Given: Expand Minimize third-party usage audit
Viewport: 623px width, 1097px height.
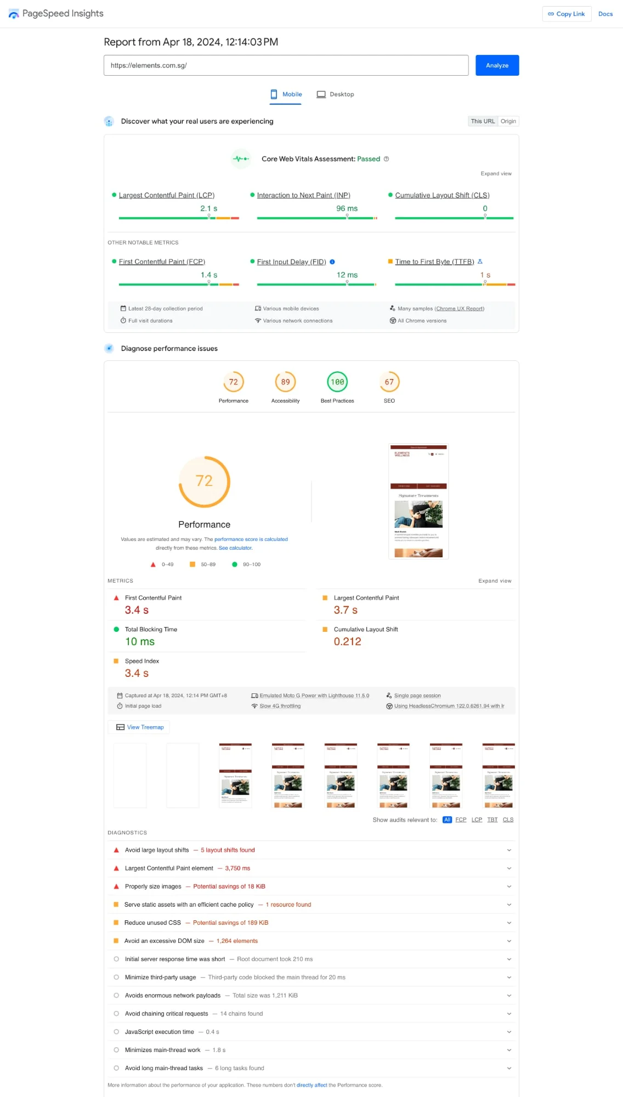Looking at the screenshot, I should click(x=311, y=977).
